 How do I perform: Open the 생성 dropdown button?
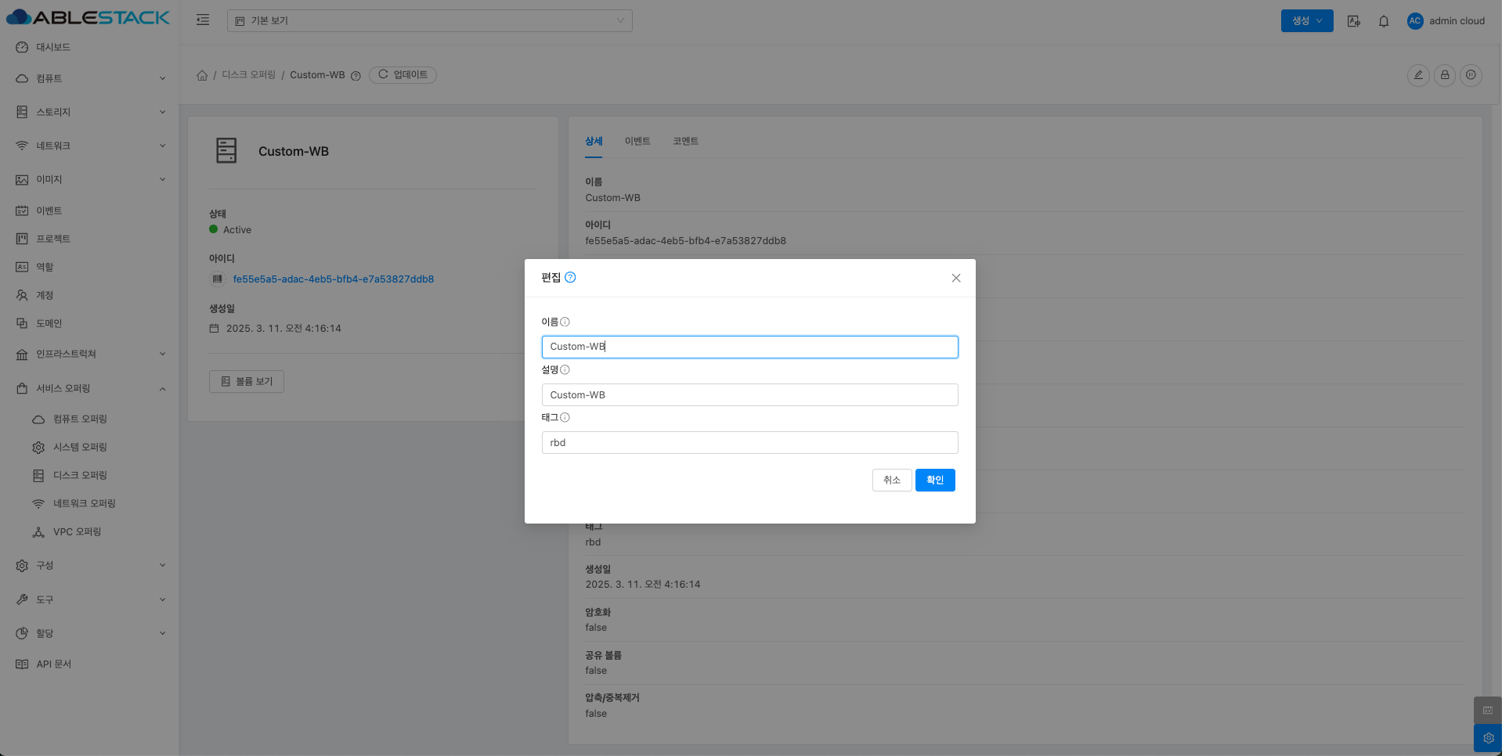tap(1306, 21)
